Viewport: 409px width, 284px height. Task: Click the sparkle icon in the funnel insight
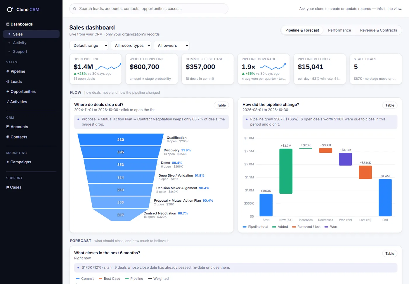tap(78, 119)
